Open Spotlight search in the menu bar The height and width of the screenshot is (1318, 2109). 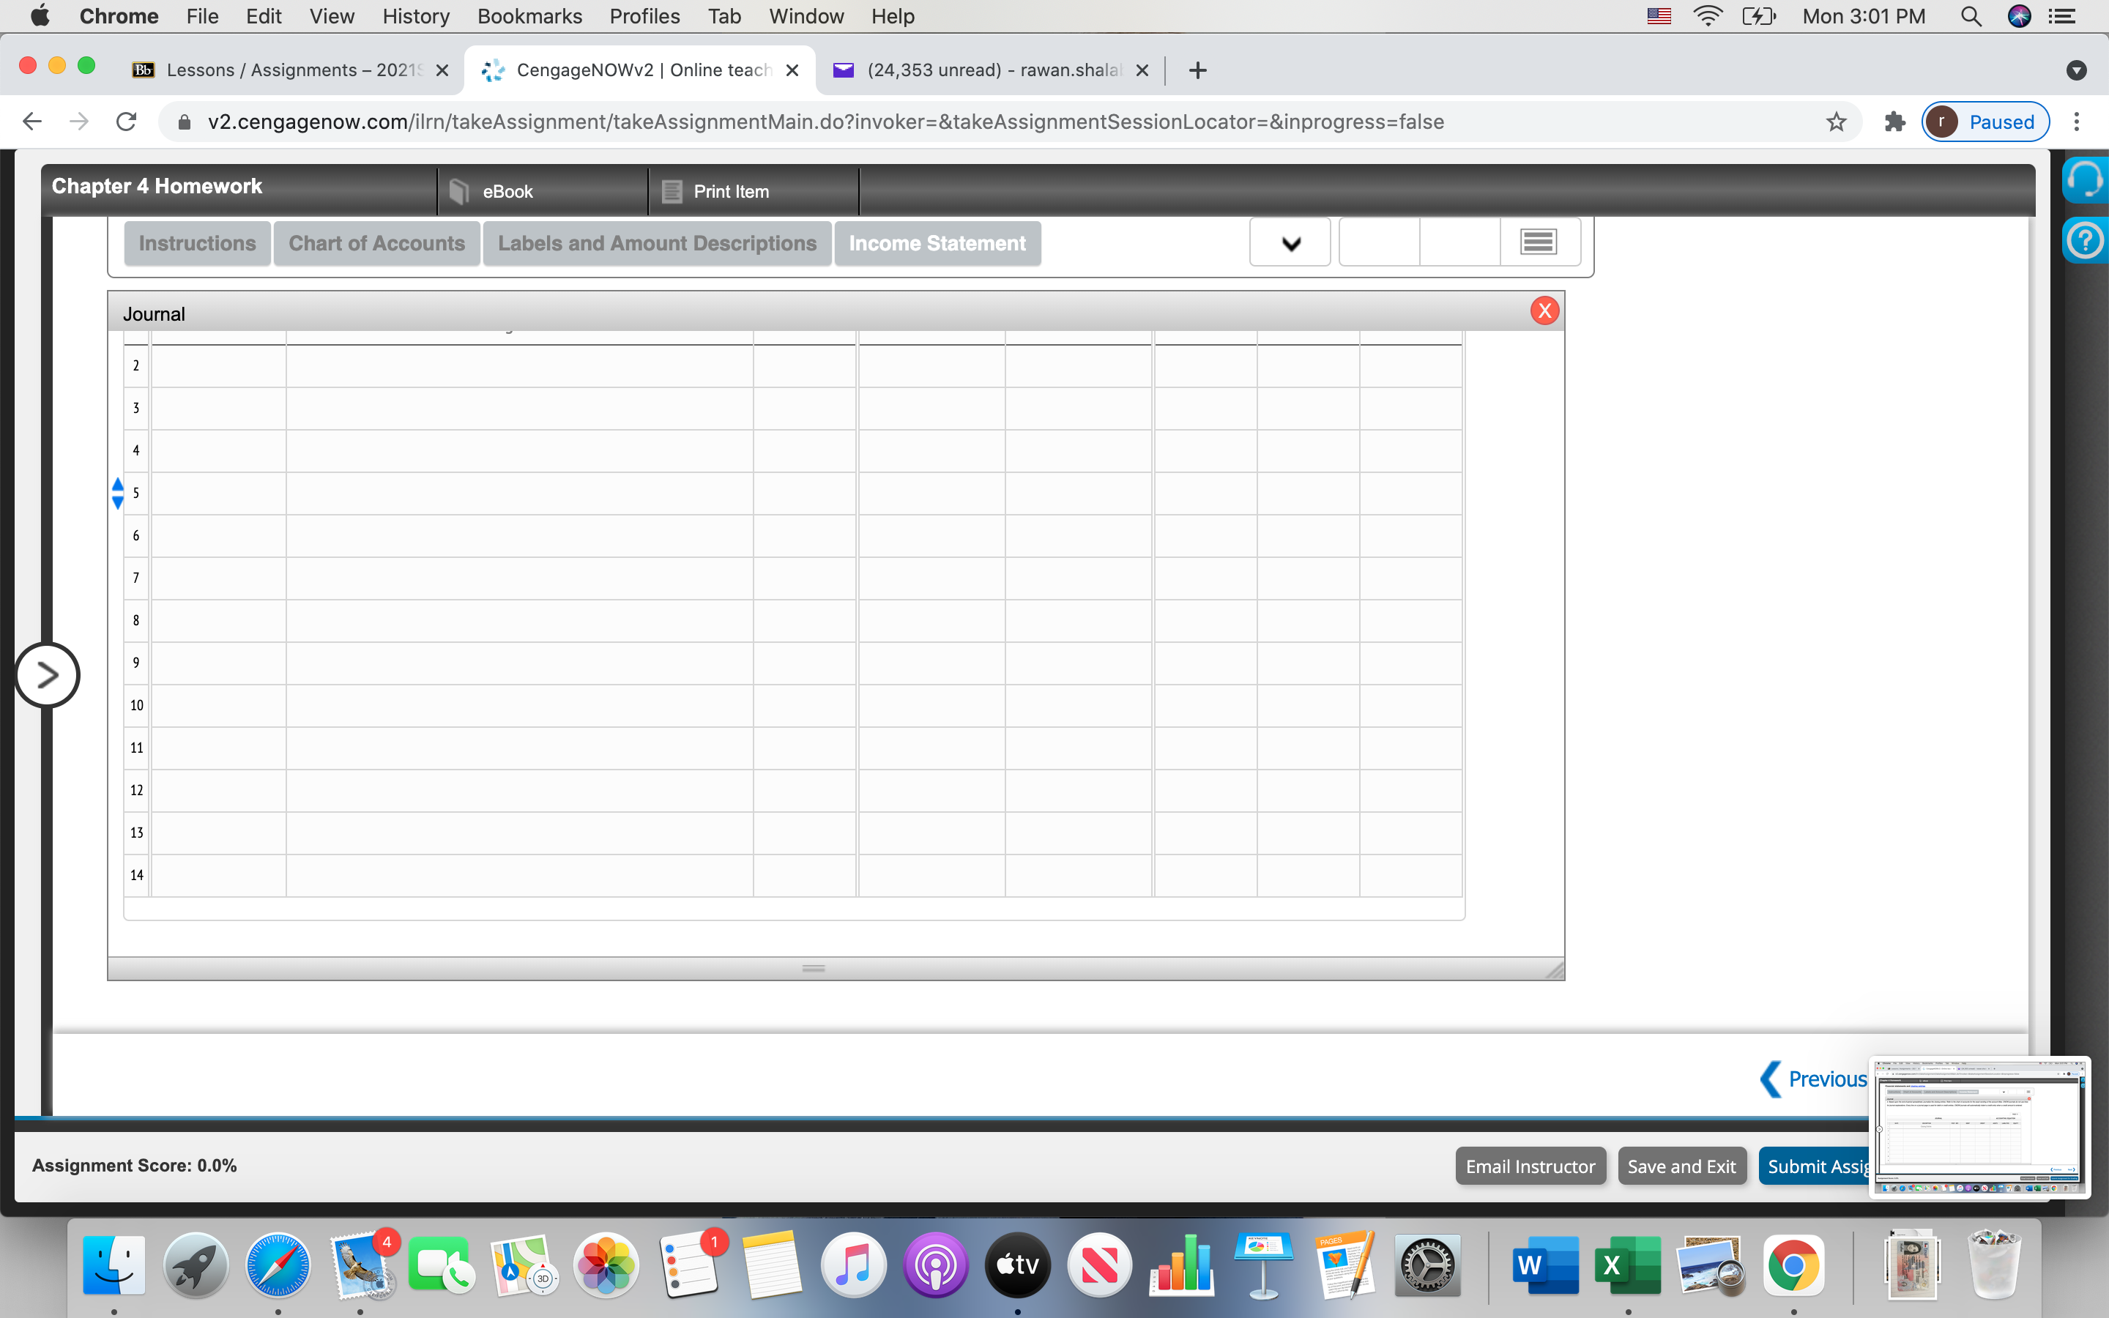tap(1971, 15)
